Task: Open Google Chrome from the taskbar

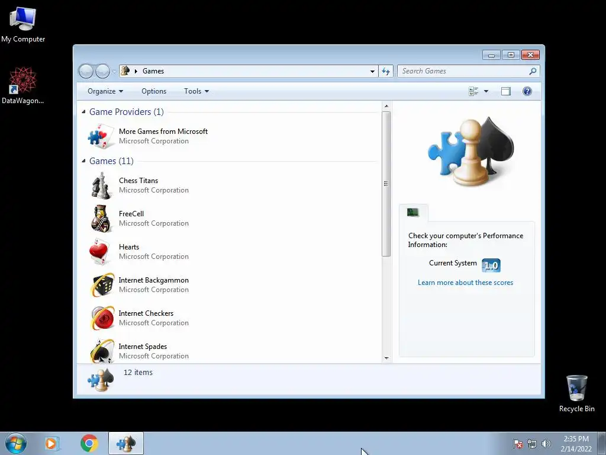Action: pos(89,443)
